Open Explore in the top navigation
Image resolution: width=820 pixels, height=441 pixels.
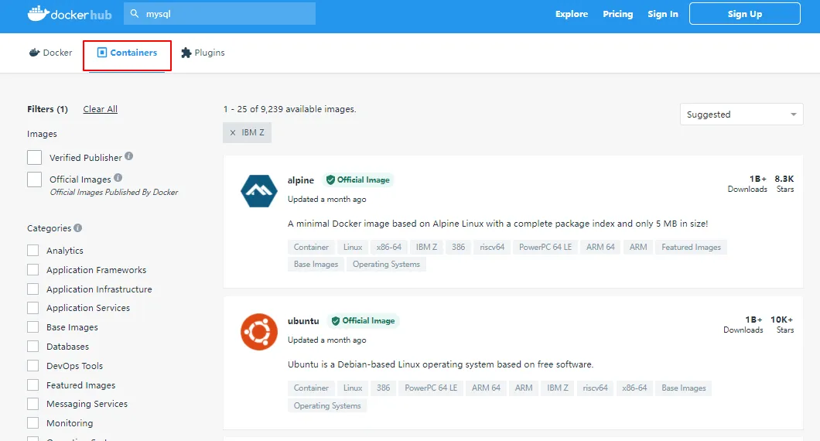572,14
